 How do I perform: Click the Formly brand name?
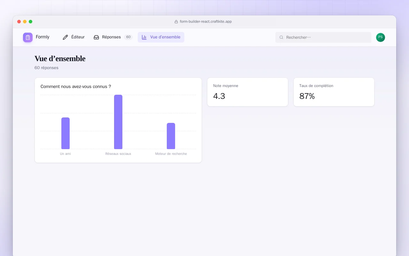point(42,37)
